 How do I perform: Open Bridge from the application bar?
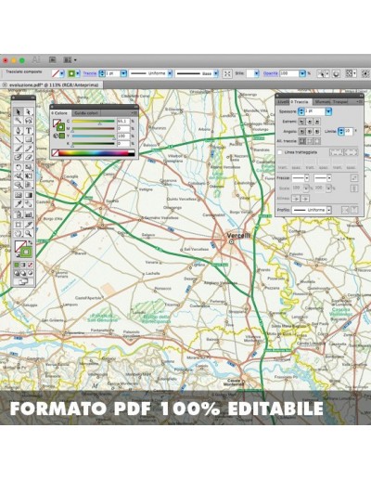click(53, 59)
